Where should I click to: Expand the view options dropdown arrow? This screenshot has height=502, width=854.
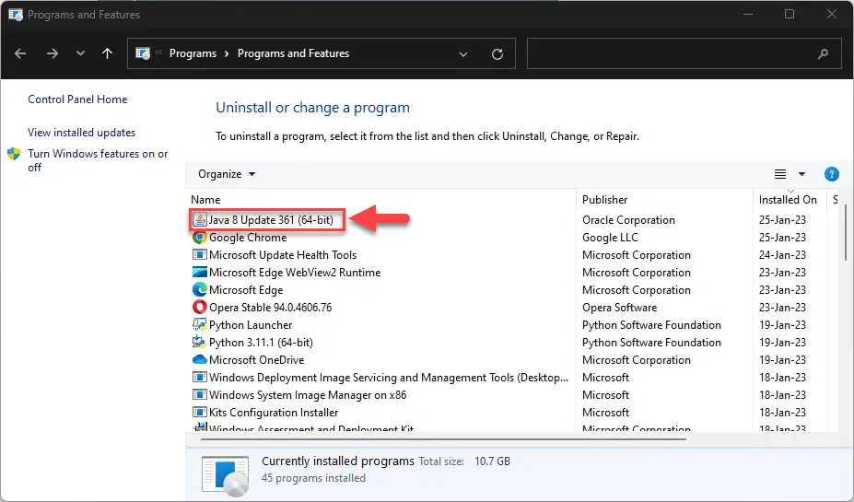click(x=801, y=174)
